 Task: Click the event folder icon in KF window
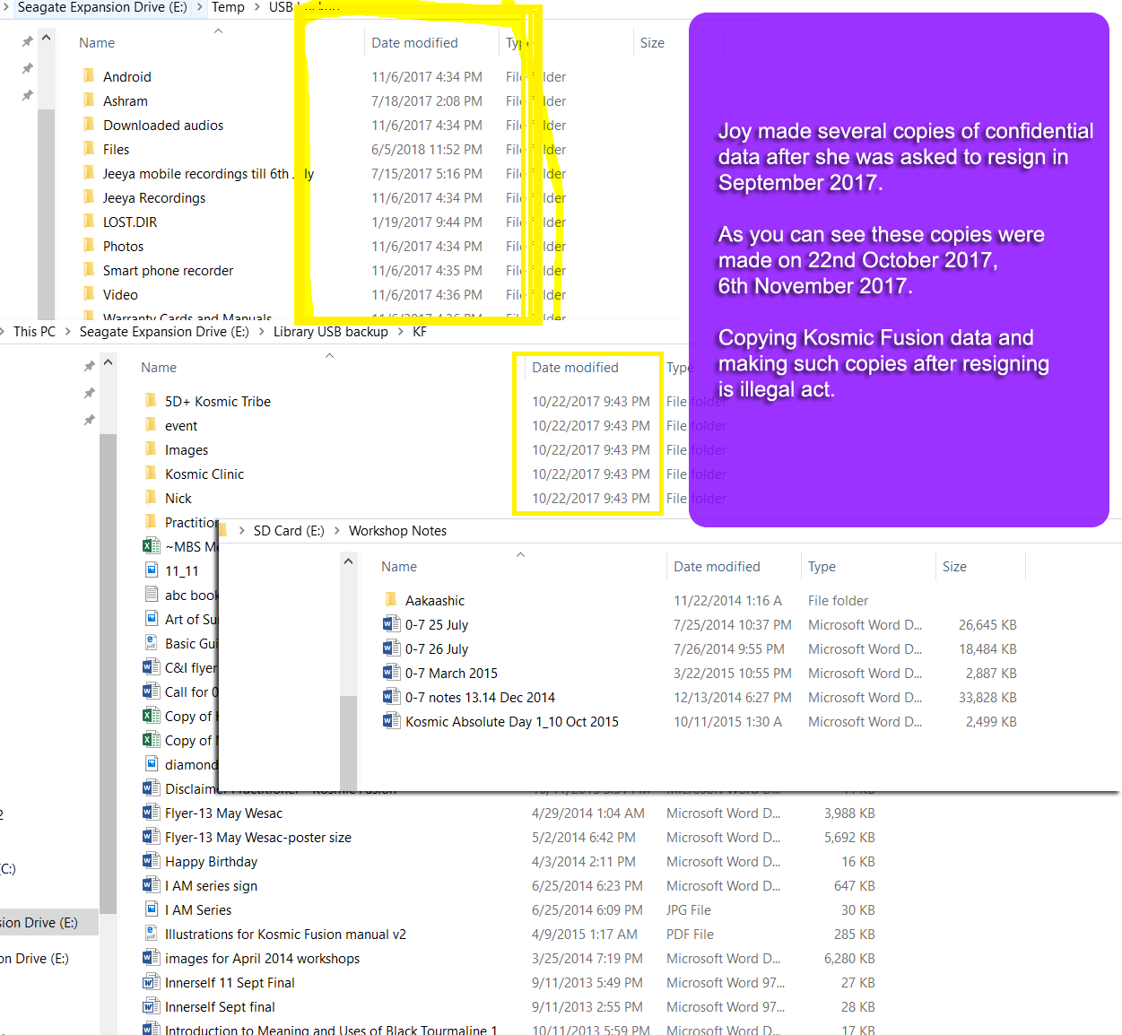(151, 425)
